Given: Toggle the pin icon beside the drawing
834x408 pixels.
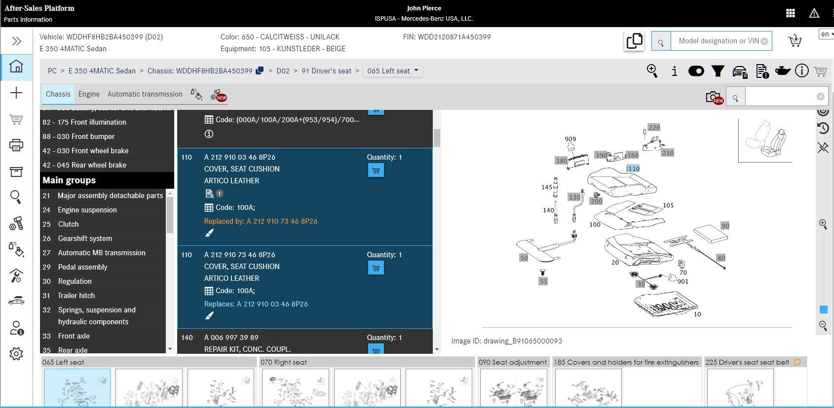Looking at the screenshot, I should tap(823, 147).
